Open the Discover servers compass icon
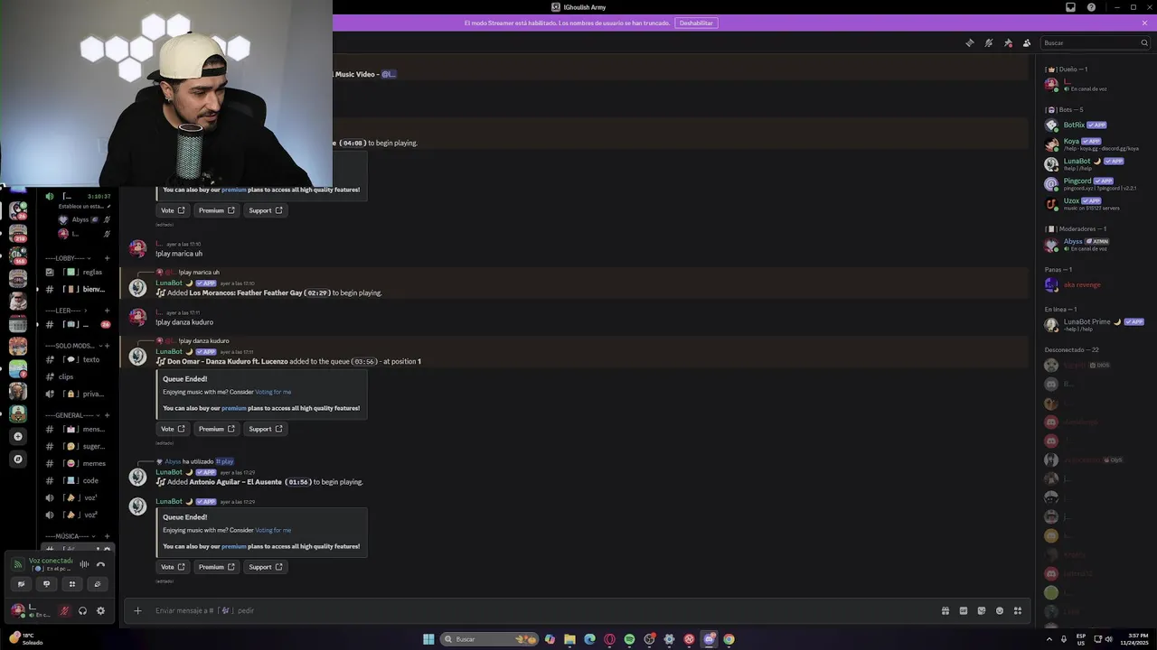The image size is (1157, 650). coord(18,459)
